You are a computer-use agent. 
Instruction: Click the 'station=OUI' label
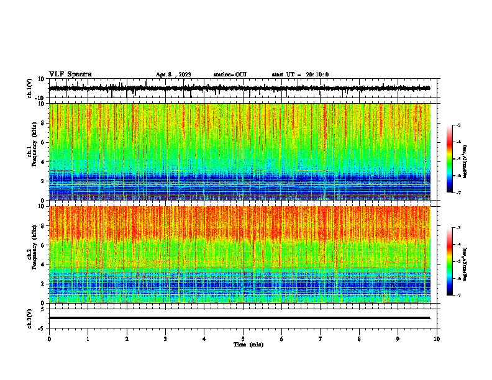coord(230,75)
